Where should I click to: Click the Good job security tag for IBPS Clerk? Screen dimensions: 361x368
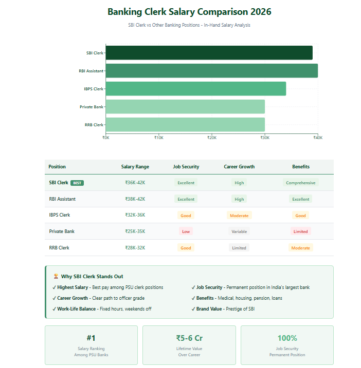pyautogui.click(x=186, y=216)
